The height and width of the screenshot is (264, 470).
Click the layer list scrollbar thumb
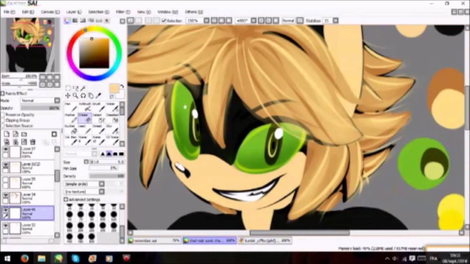click(x=57, y=176)
